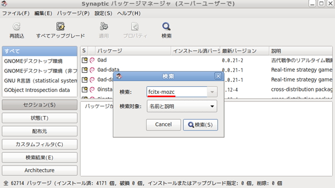335x188 pixels.
Task: Select GNOMEデスクトップ環境 (非フ… entry
Action: point(40,71)
